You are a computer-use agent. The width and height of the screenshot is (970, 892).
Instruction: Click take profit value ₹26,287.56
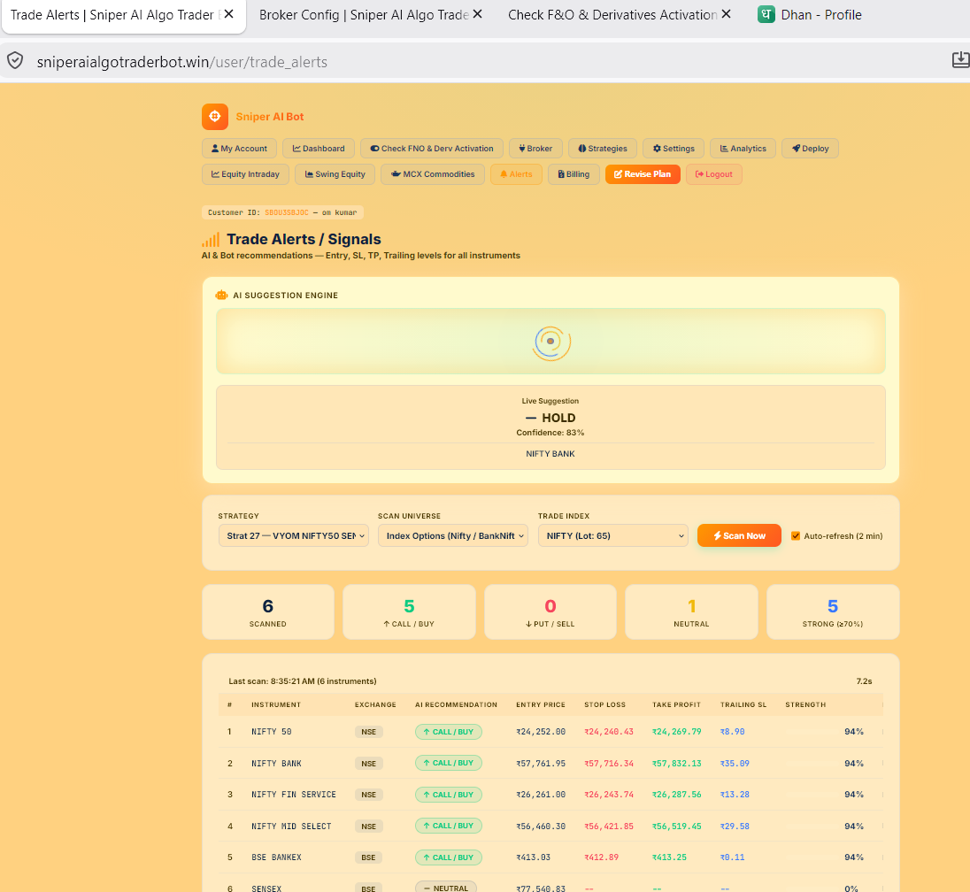677,795
